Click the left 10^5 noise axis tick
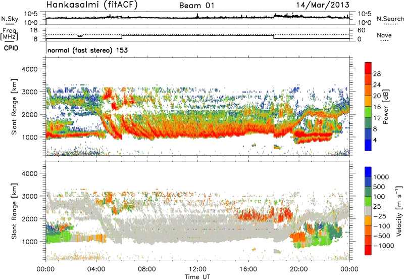Screen dimensions: 404x280 coord(31,14)
